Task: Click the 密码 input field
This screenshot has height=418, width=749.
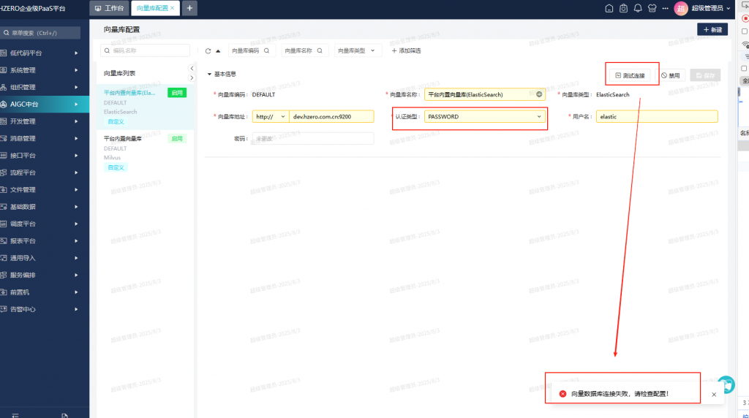Action: point(312,138)
